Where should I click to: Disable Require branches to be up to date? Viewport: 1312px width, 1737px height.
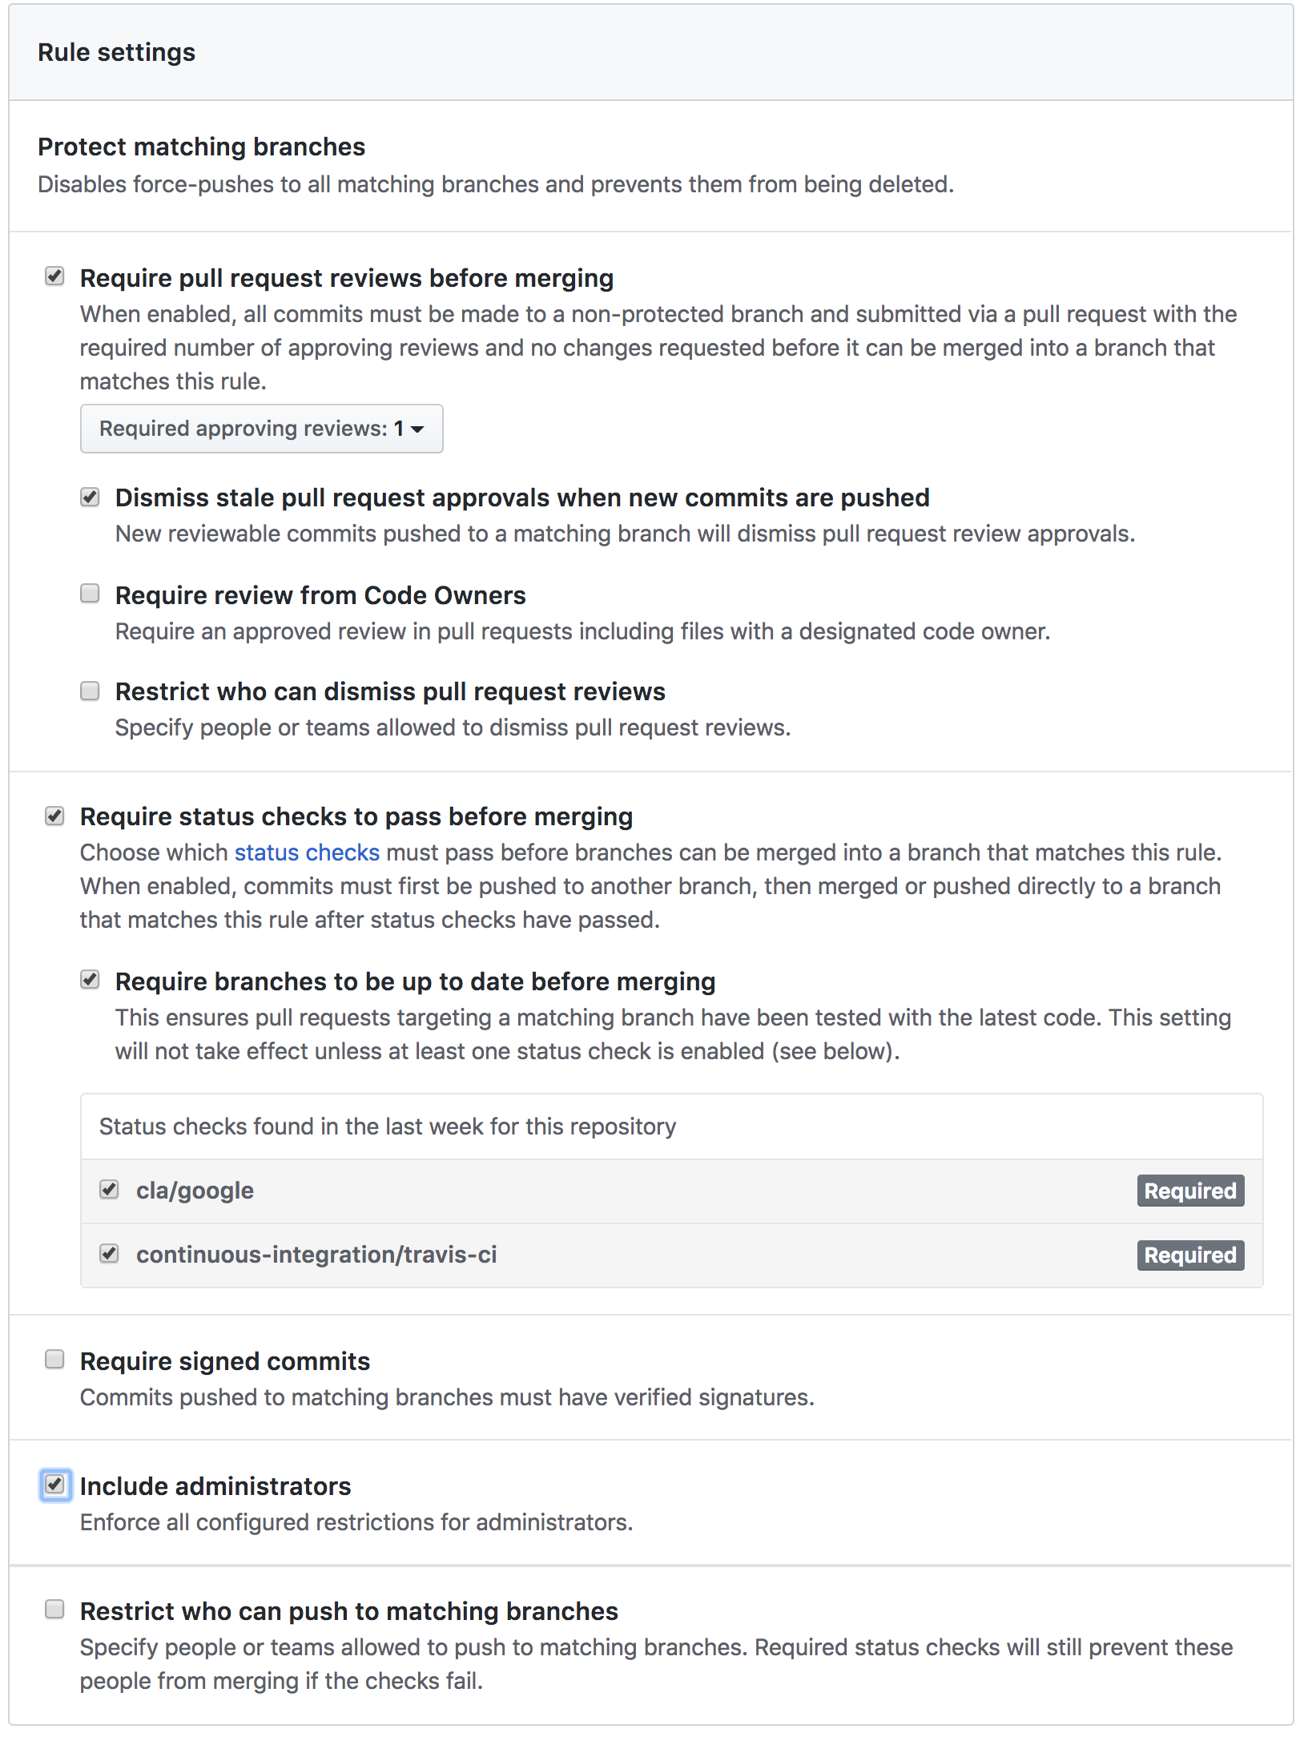91,980
